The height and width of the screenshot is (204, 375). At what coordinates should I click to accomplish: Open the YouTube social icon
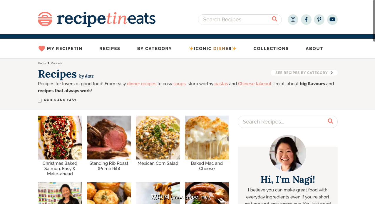[332, 20]
